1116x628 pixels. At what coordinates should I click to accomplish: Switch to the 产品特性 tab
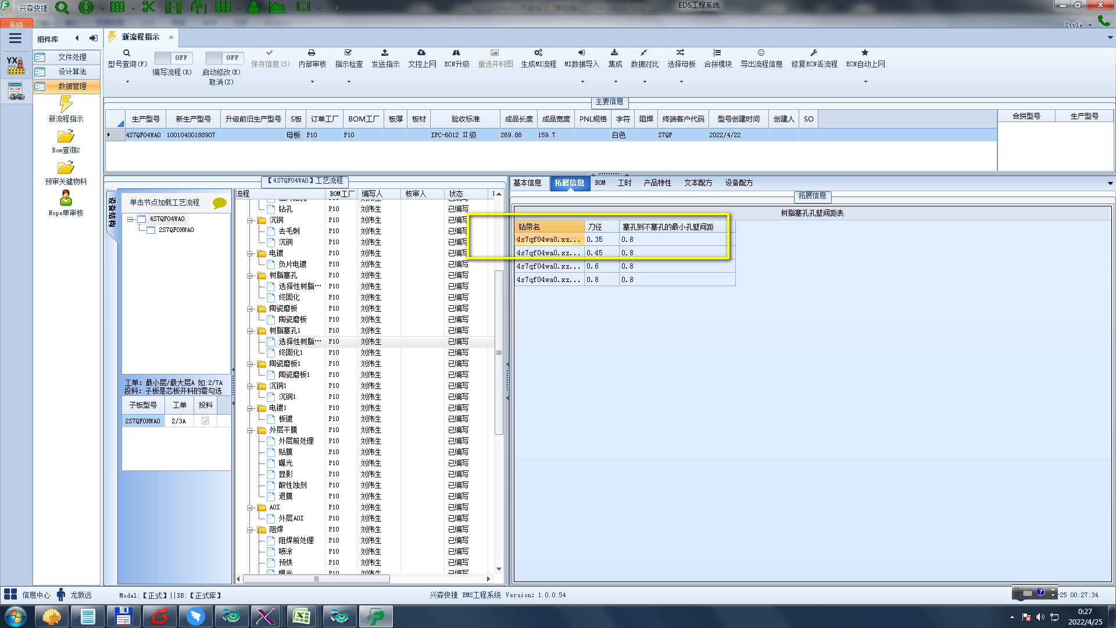tap(657, 183)
